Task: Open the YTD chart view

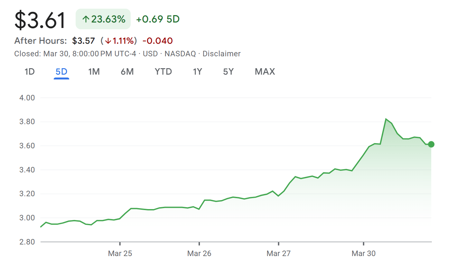Action: click(163, 71)
